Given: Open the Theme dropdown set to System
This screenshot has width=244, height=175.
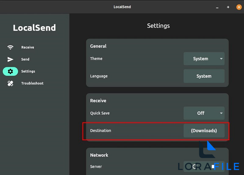Looking at the screenshot, I should click(204, 59).
